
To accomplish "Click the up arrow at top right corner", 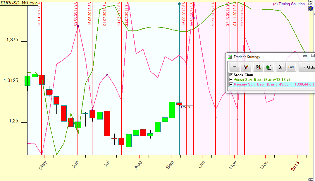I will (311, 1).
